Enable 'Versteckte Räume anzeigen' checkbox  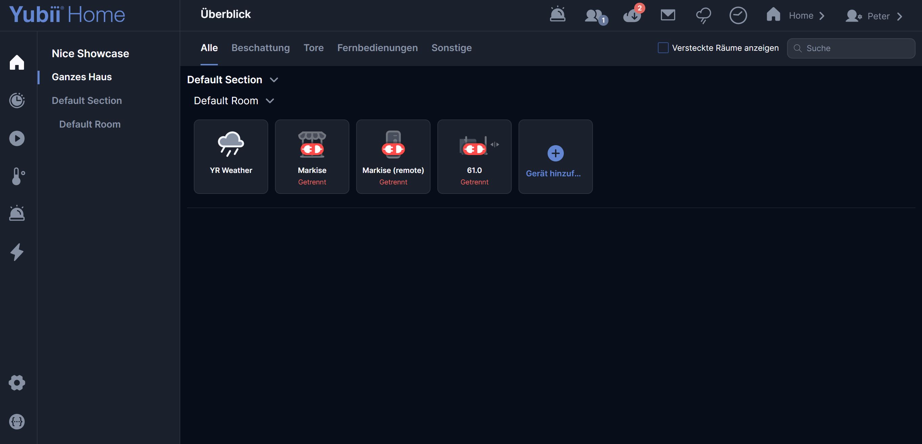663,48
